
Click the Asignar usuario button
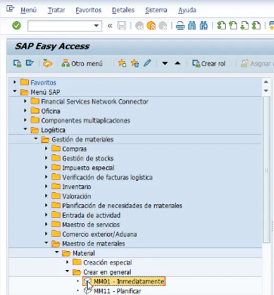click(x=257, y=64)
